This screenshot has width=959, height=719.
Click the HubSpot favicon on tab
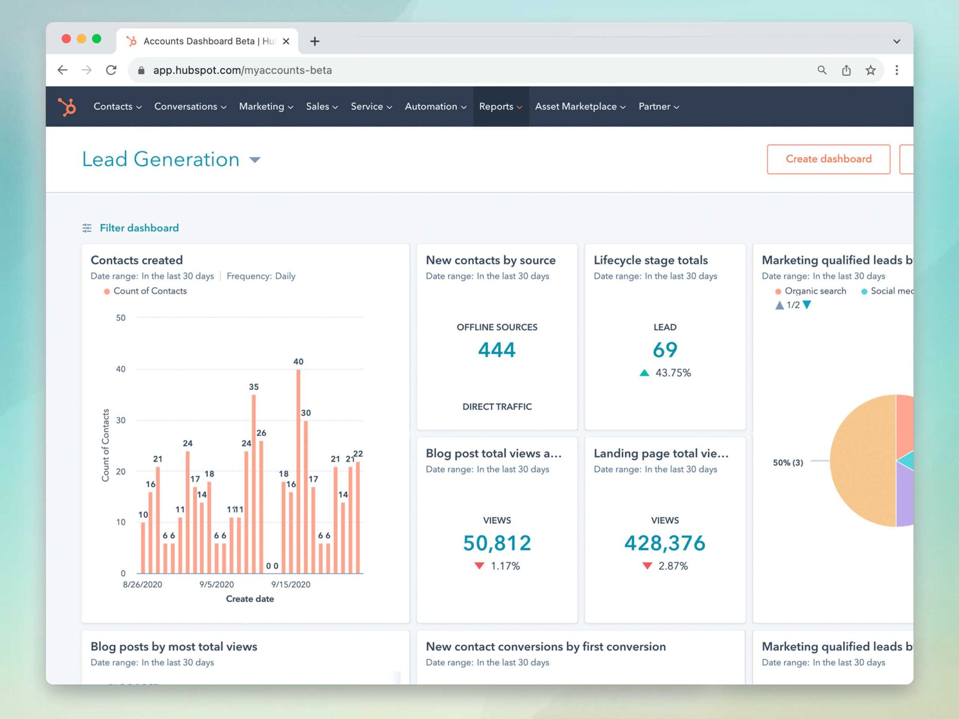[131, 41]
